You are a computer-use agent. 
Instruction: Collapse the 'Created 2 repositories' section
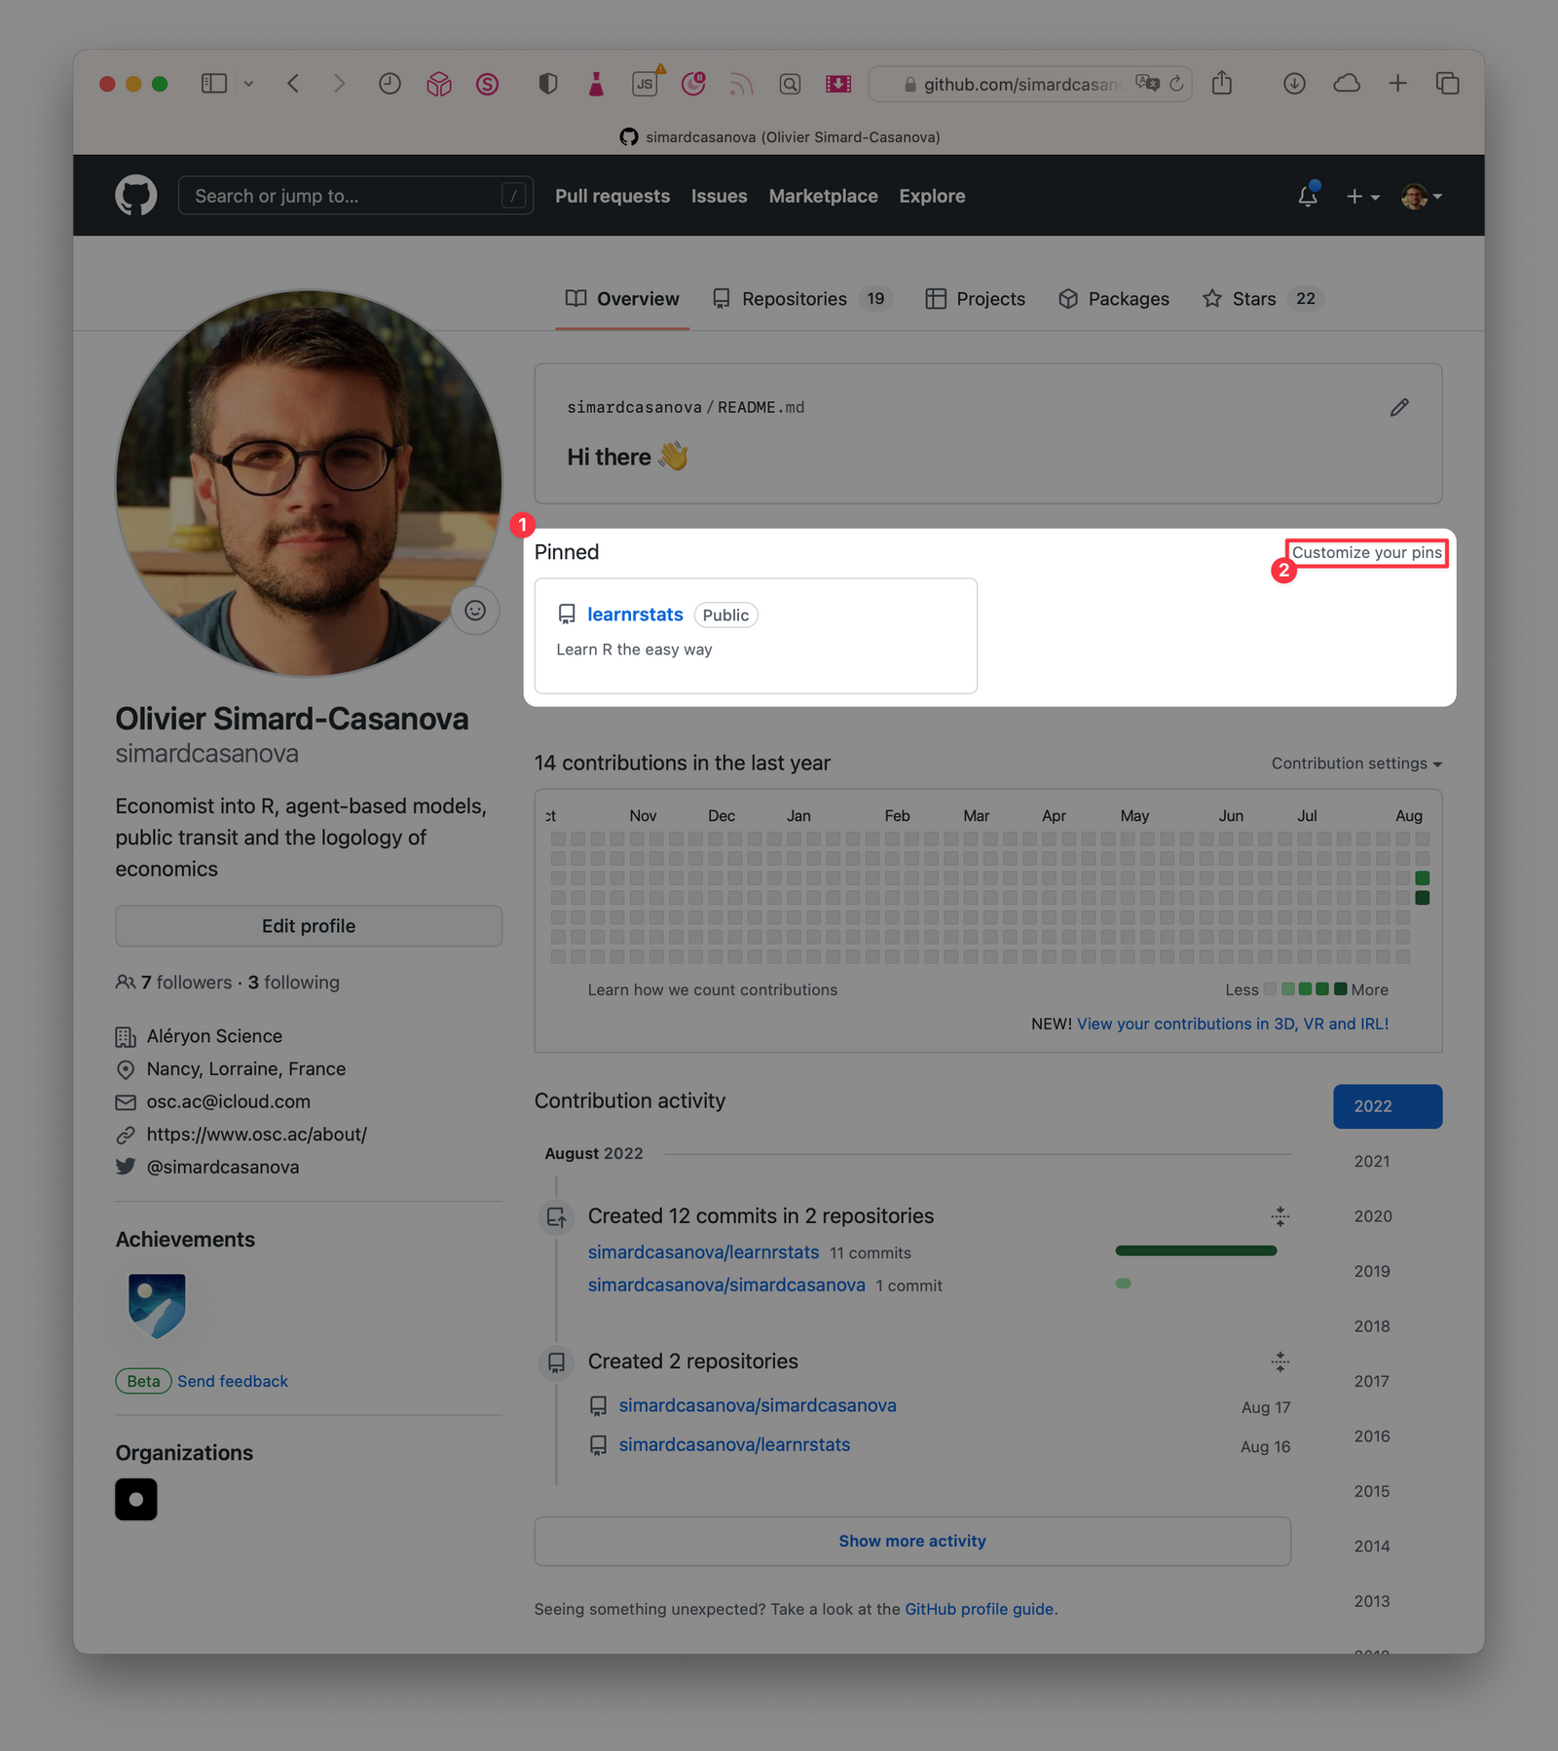coord(1280,1361)
